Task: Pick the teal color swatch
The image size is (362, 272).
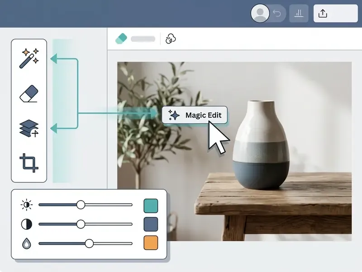Action: pos(151,206)
